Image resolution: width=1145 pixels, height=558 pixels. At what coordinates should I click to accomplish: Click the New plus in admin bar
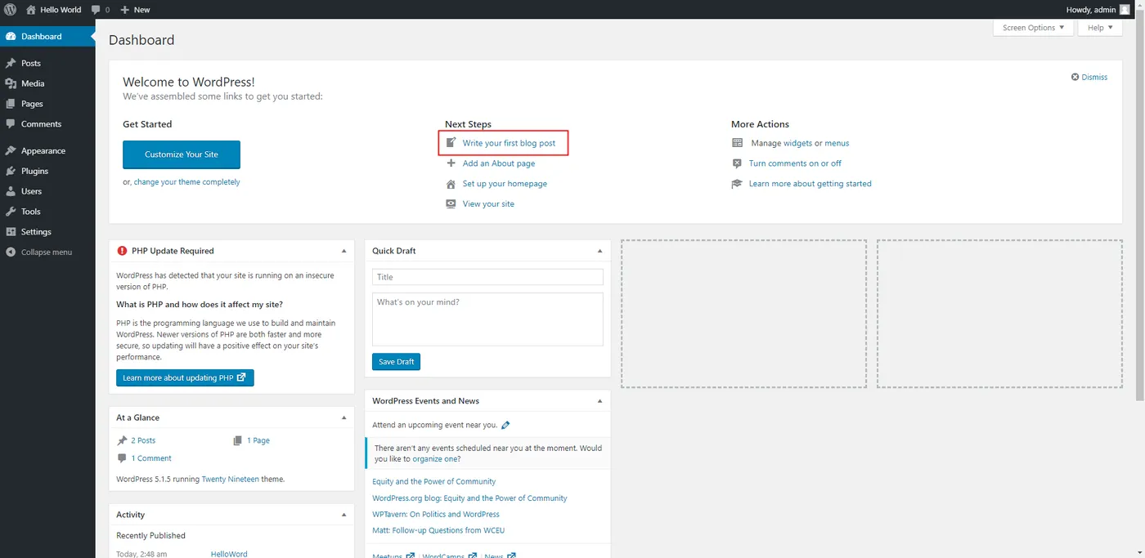(125, 10)
